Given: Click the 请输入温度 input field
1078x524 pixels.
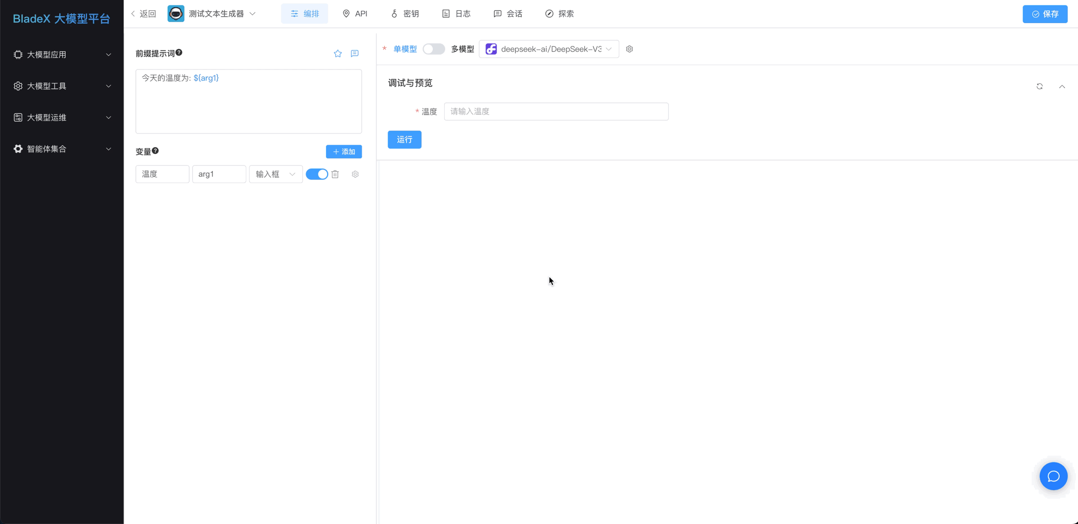Looking at the screenshot, I should [556, 111].
